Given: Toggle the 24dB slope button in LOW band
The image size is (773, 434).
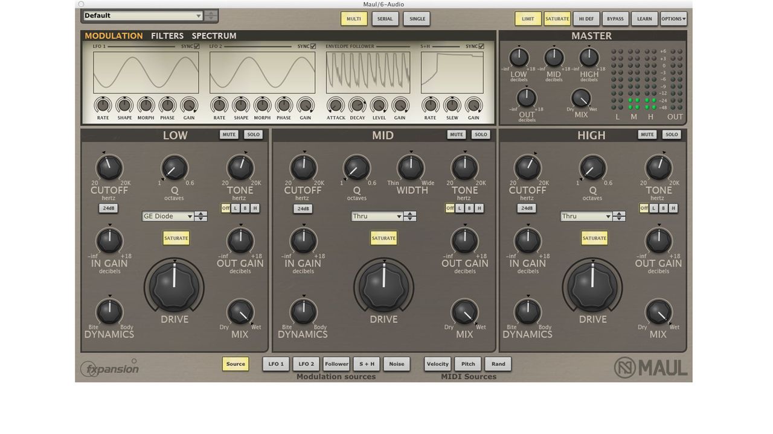Looking at the screenshot, I should (x=108, y=209).
